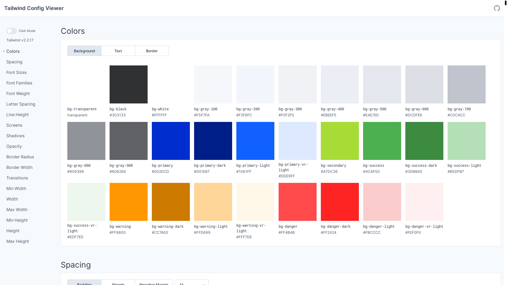507x285 pixels.
Task: Open the All dropdown in Spacing
Action: coord(192,282)
